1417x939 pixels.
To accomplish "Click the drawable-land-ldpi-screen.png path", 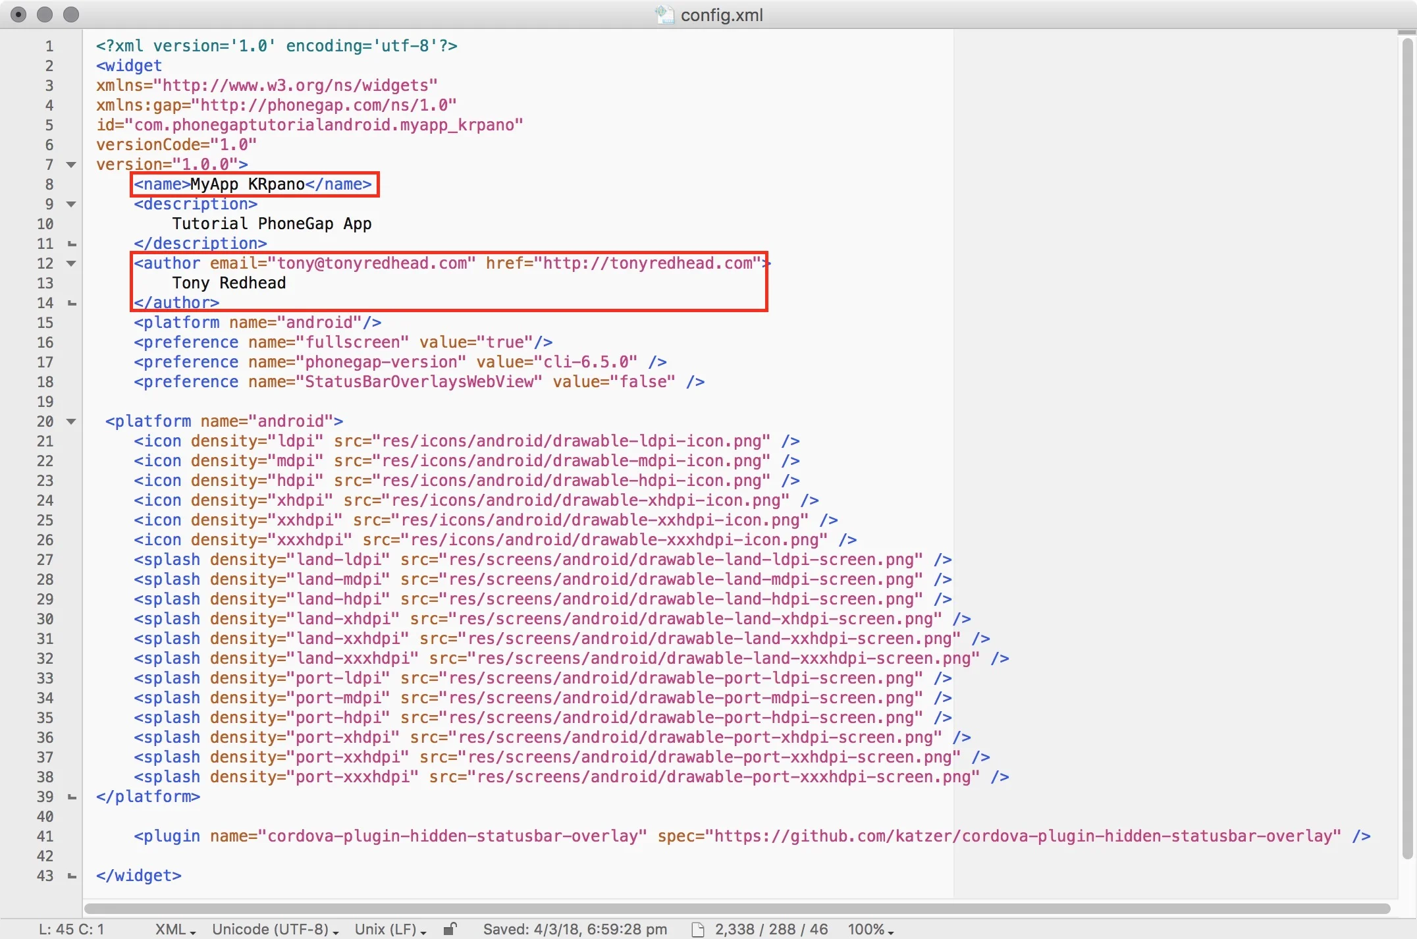I will tap(681, 560).
